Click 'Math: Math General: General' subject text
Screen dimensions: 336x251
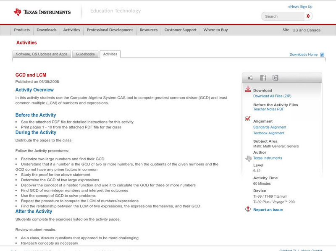(276, 146)
